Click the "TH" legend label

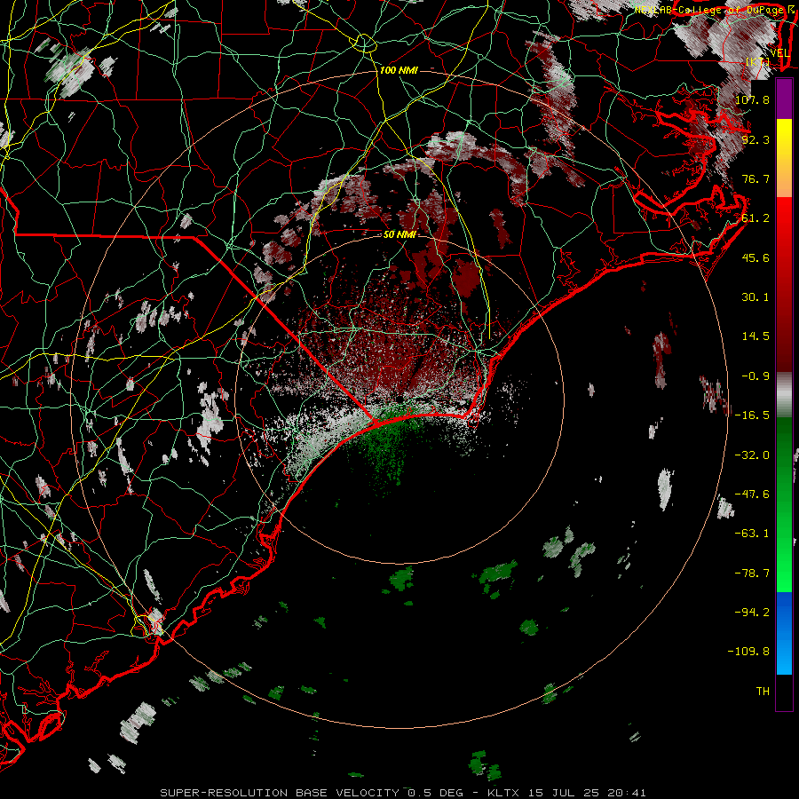coord(763,692)
